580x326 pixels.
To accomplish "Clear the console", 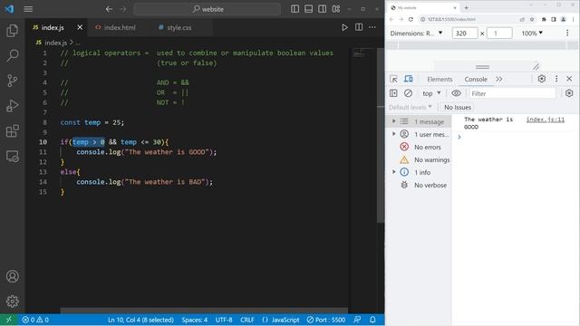I will coord(408,93).
